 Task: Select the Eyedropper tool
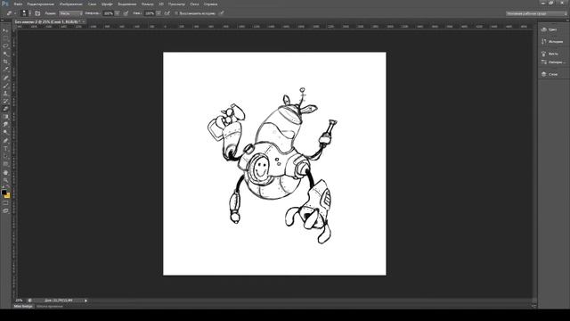coord(5,70)
